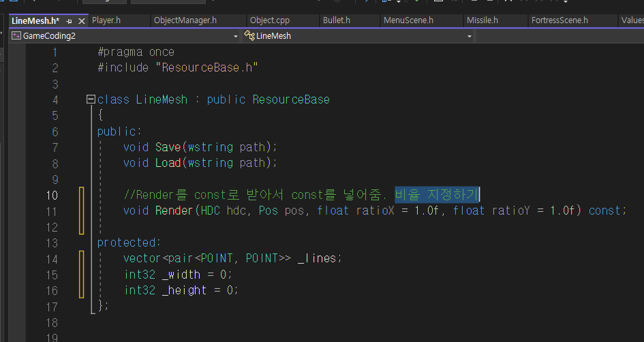Click the ResourceBase base class name
This screenshot has height=342, width=644.
(x=291, y=99)
